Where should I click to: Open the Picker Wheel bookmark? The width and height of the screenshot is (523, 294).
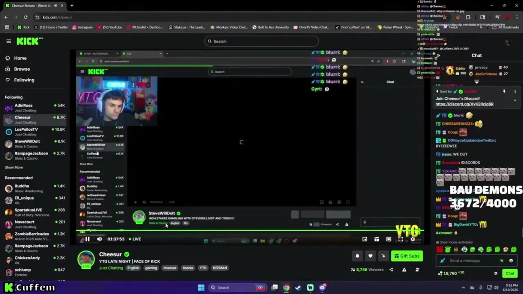[396, 27]
